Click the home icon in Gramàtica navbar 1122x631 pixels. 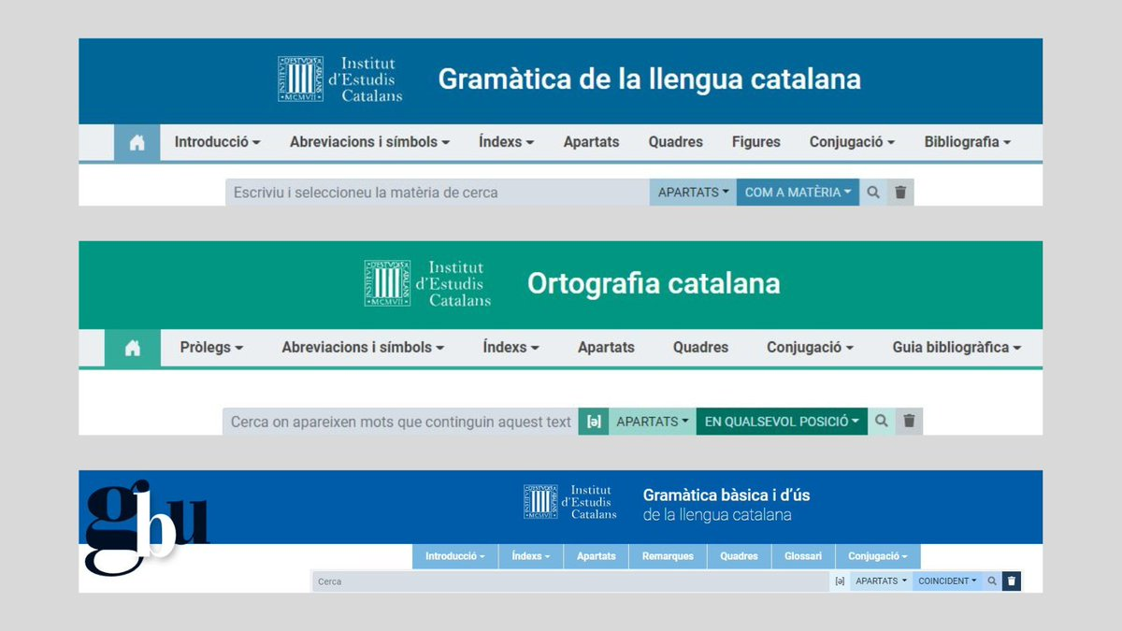point(137,143)
